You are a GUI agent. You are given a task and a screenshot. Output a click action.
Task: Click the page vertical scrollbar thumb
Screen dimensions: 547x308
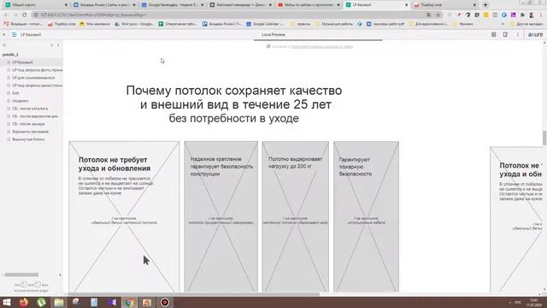[x=544, y=138]
